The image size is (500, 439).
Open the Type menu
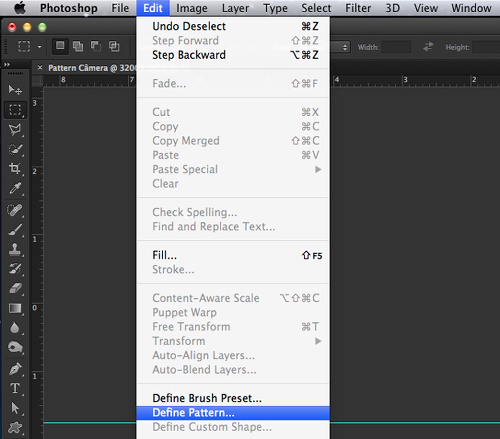pyautogui.click(x=275, y=8)
